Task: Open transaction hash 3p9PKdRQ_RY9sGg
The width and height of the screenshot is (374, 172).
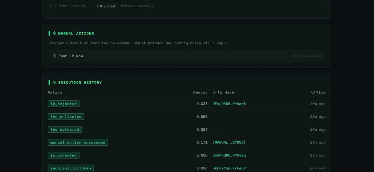Action: pos(229,155)
